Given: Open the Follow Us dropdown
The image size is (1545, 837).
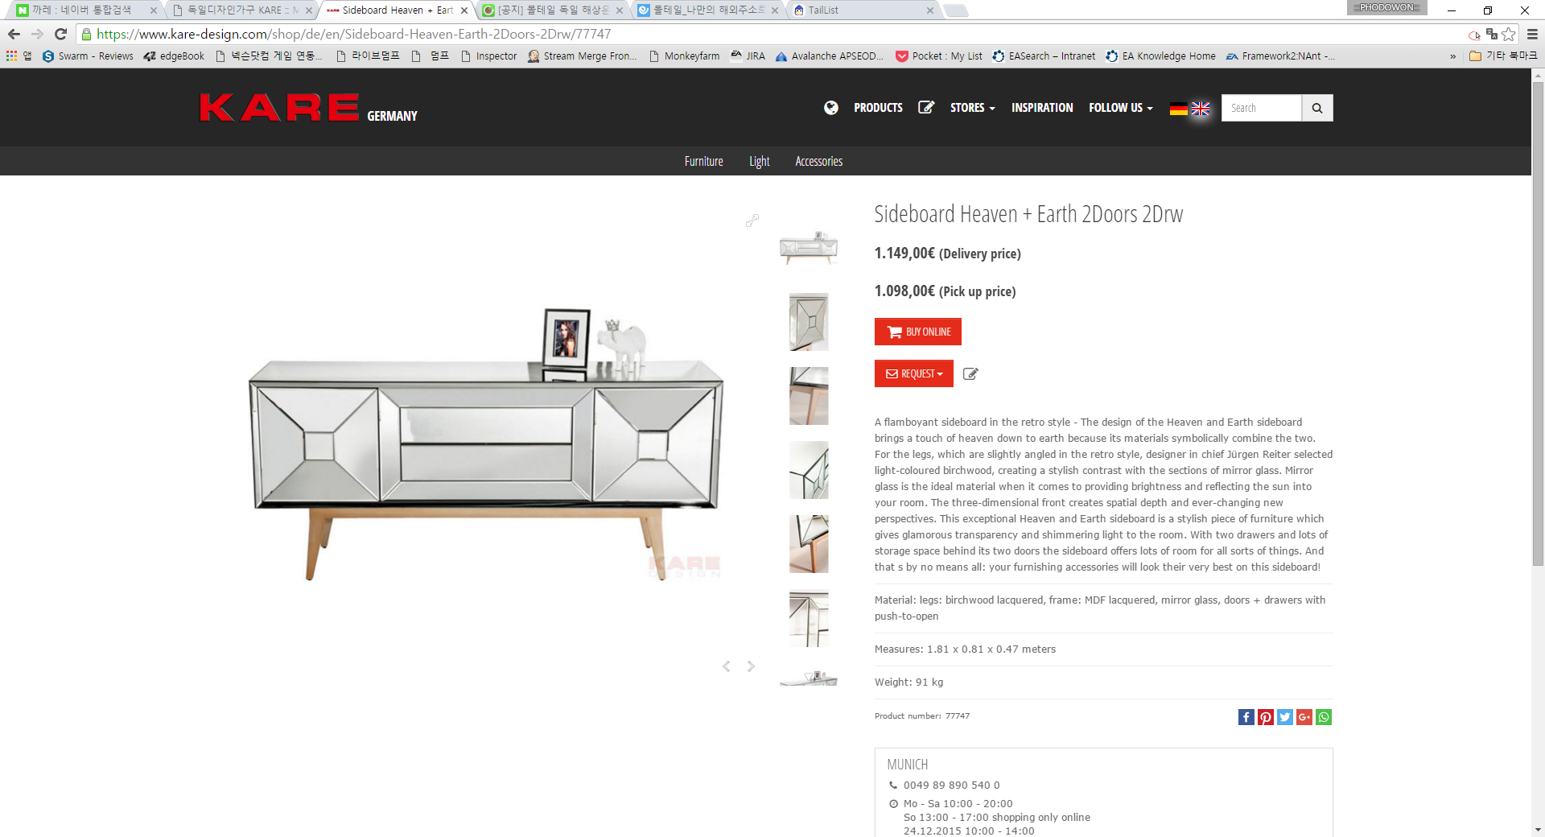Looking at the screenshot, I should (x=1120, y=108).
